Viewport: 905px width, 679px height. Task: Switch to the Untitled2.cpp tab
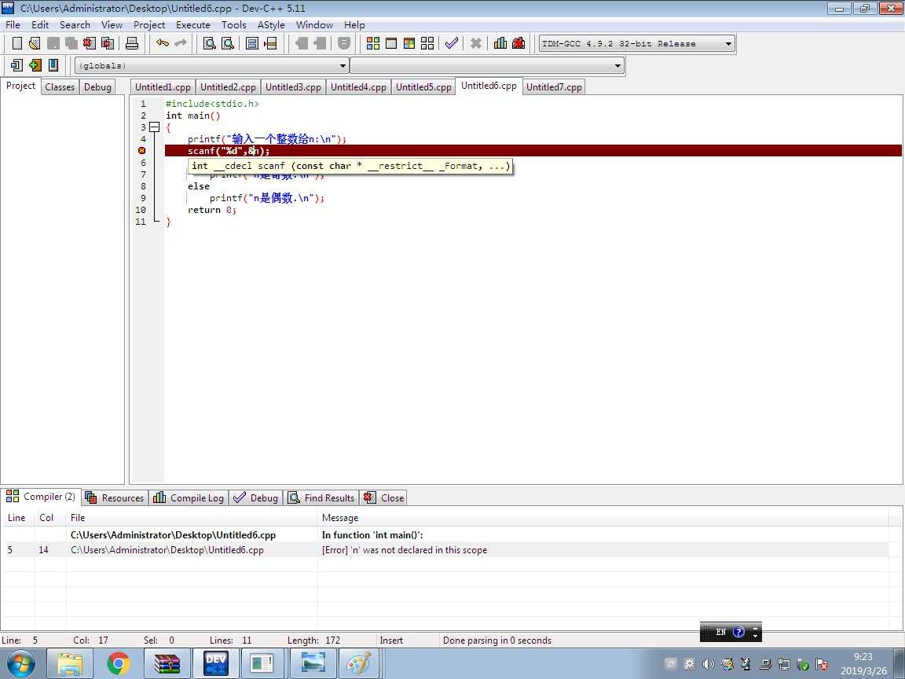click(x=228, y=87)
